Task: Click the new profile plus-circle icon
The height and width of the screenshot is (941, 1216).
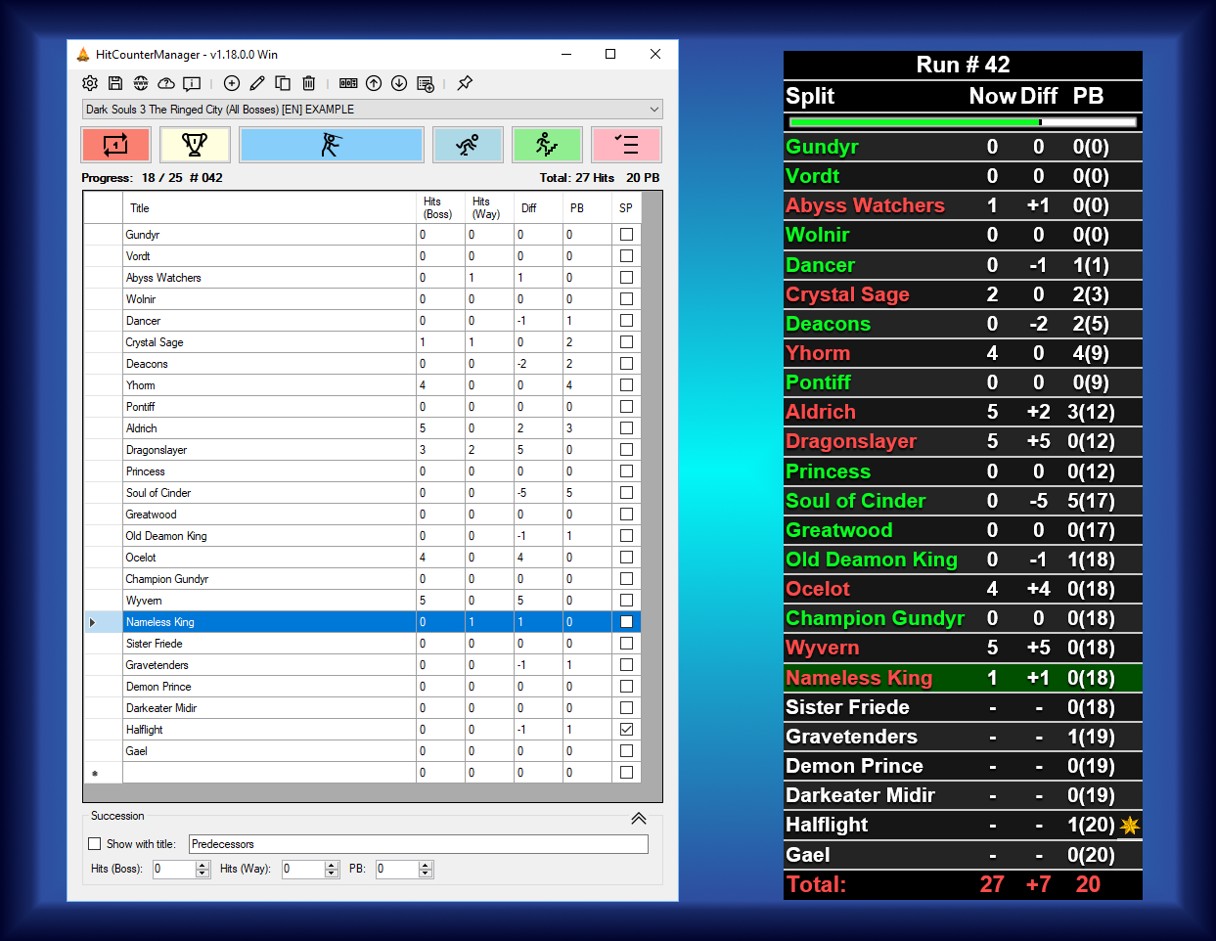Action: (x=232, y=83)
